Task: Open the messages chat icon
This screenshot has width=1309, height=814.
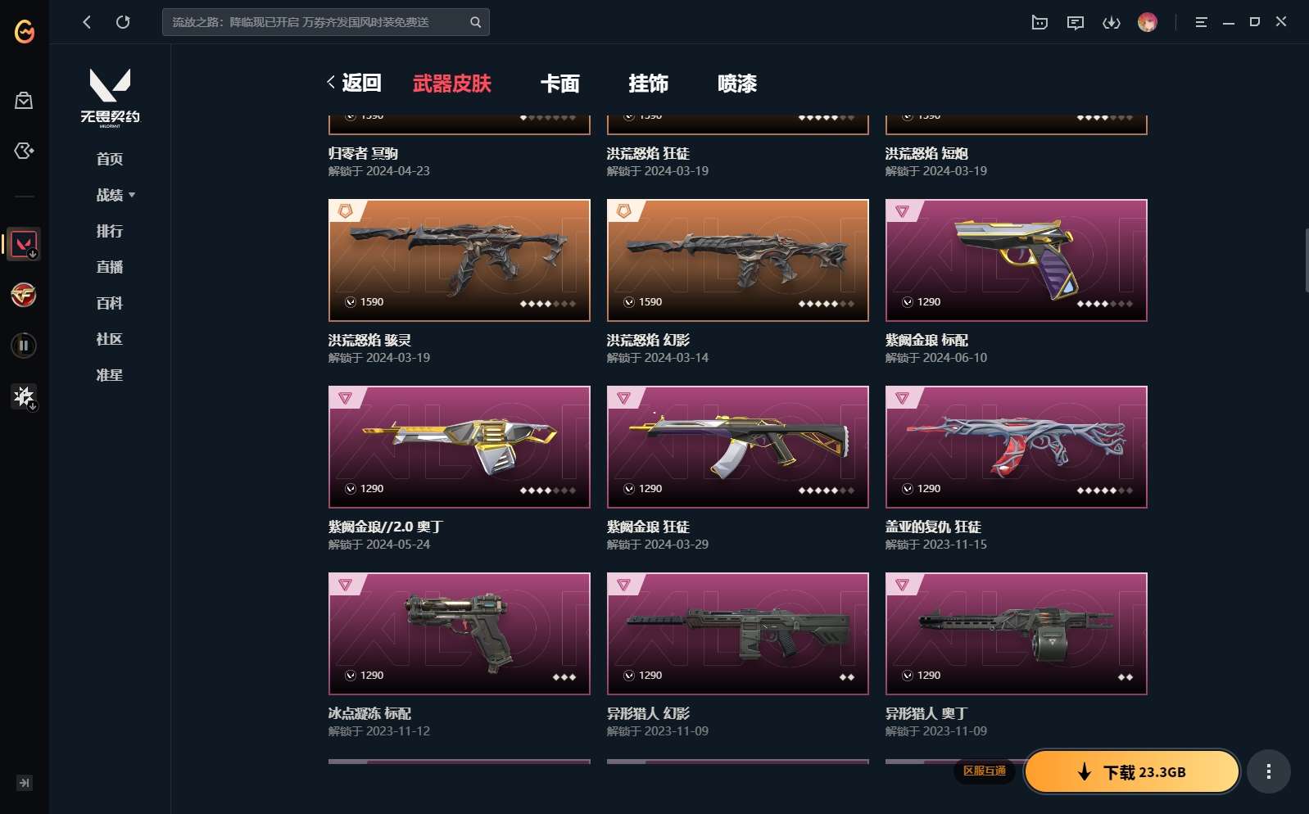Action: 1075,22
